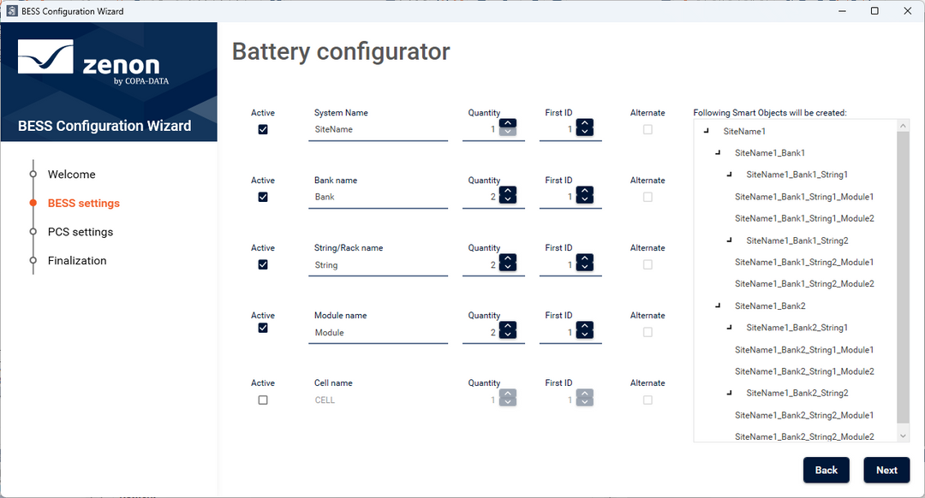The image size is (925, 498).
Task: Decrease the Module name Quantity value
Action: pos(507,334)
